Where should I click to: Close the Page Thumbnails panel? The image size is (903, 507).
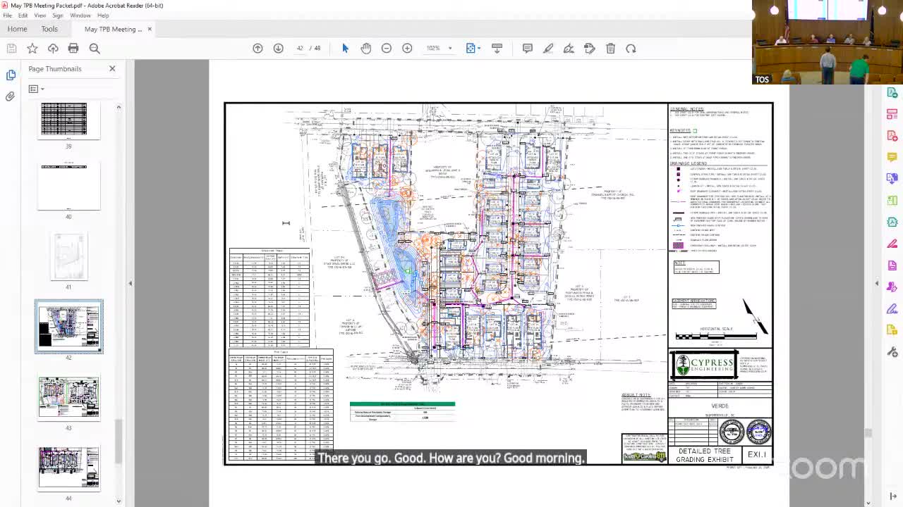pos(112,69)
